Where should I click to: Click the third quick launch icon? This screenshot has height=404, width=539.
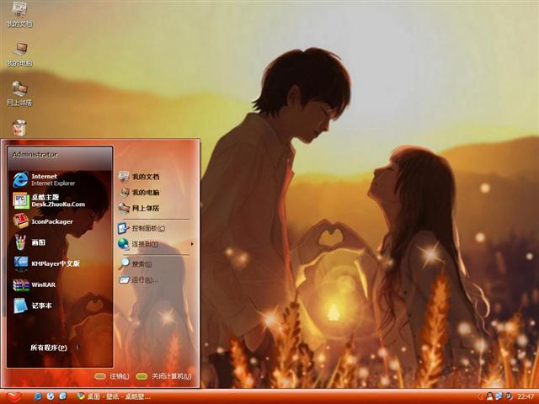tap(63, 396)
